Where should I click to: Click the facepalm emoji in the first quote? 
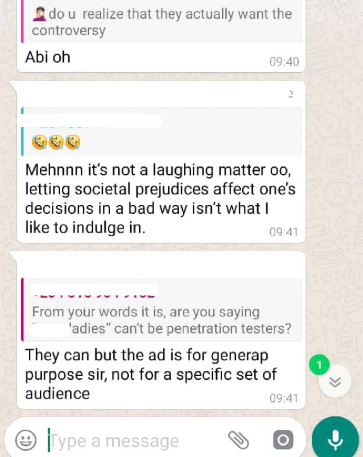tap(40, 15)
